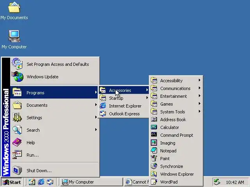This screenshot has width=250, height=187.
Task: Click the Synchronize icon
Action: [x=154, y=166]
